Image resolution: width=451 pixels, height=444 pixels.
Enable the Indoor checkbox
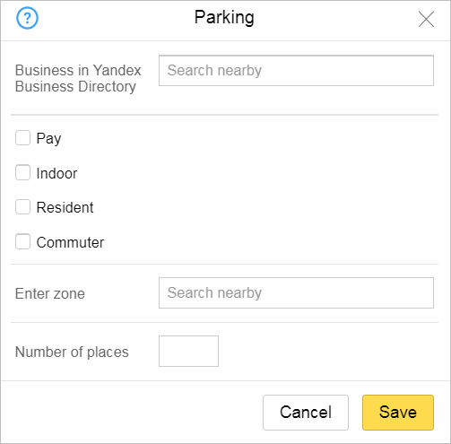point(22,172)
